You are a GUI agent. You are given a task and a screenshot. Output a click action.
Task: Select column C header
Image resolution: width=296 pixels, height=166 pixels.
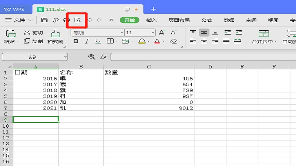pyautogui.click(x=149, y=67)
